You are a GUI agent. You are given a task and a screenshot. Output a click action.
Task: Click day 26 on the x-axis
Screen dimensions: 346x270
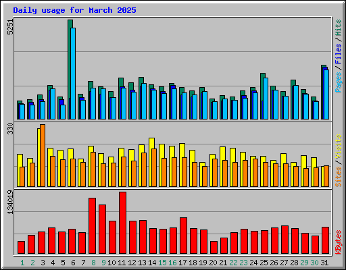274,263
